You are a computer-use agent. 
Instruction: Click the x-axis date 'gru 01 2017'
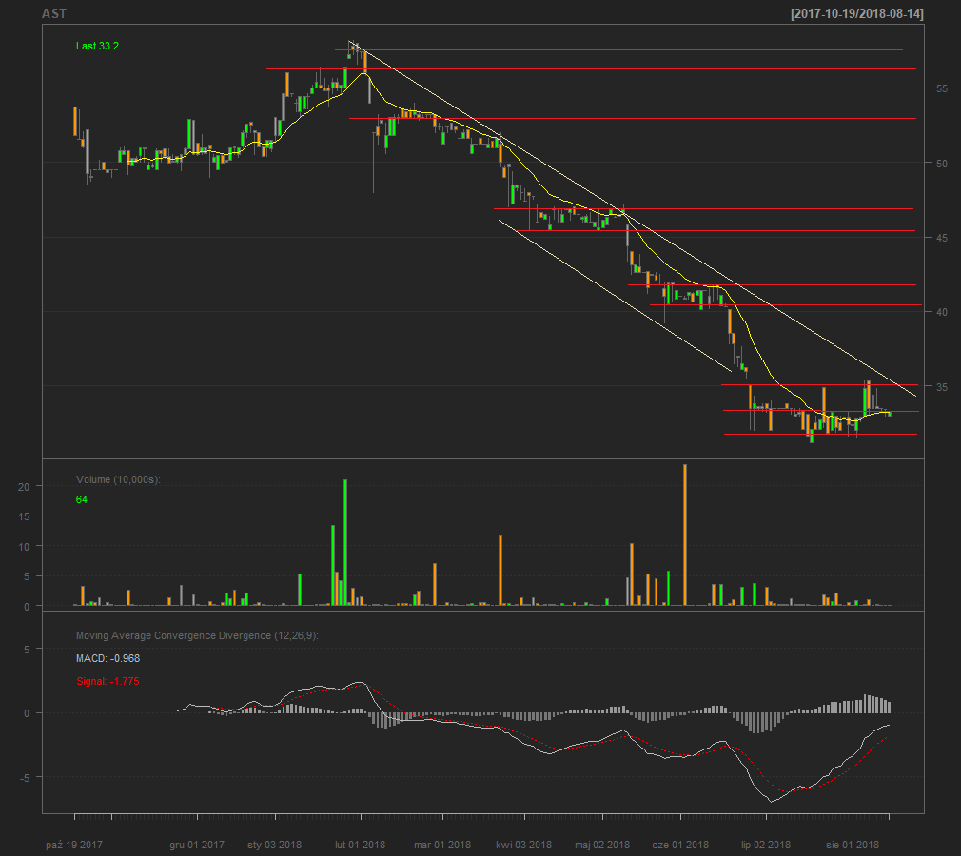tap(197, 845)
